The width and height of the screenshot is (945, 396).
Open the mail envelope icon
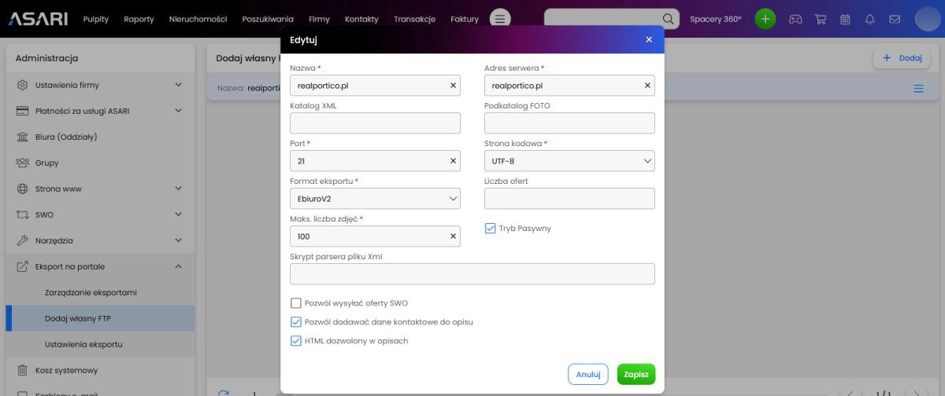895,19
